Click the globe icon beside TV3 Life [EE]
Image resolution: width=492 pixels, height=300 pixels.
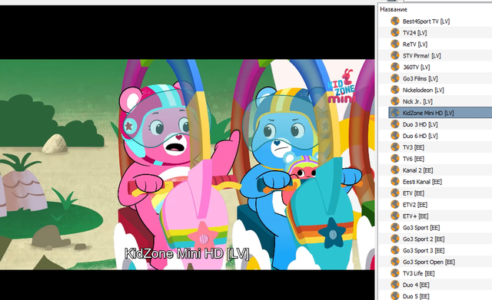394,273
